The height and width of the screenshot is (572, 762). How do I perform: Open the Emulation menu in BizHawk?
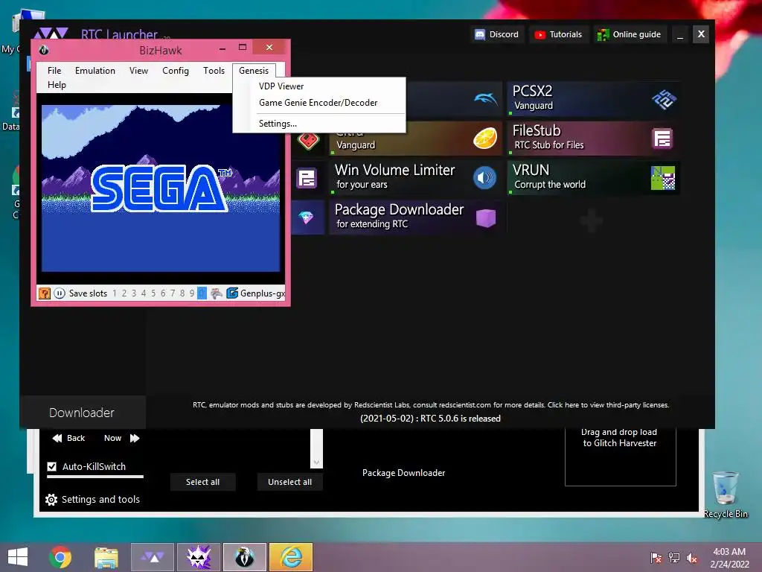(x=95, y=71)
